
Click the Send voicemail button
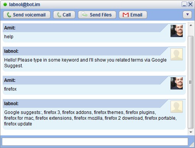(27, 15)
